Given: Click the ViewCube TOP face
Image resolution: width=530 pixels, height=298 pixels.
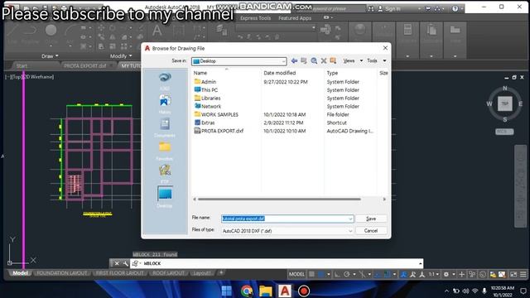Looking at the screenshot, I should point(504,103).
